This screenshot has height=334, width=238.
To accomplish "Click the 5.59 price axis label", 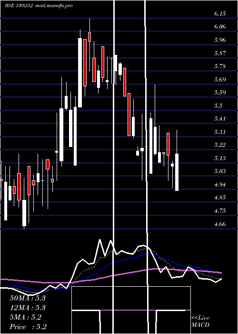I will [220, 93].
